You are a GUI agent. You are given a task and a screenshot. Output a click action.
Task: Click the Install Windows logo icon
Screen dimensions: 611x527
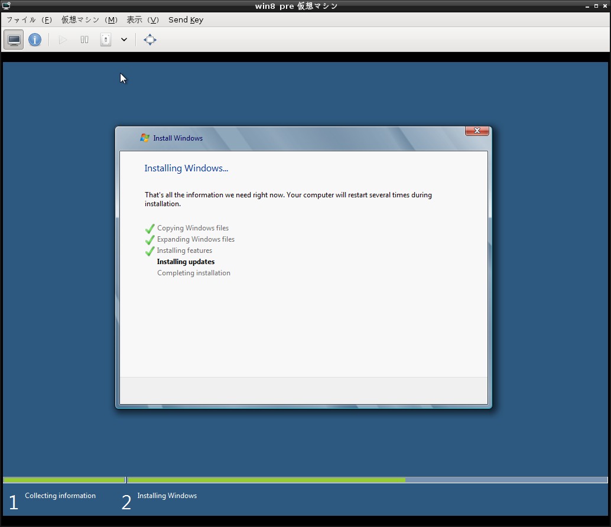click(x=145, y=138)
